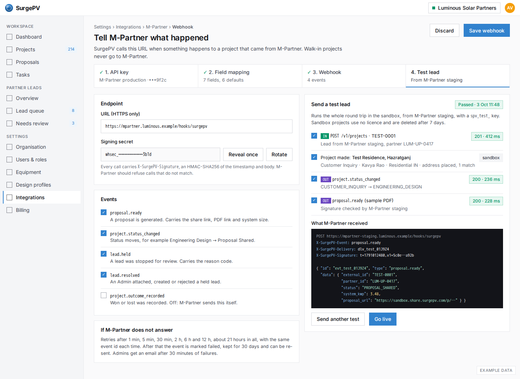Screen dimensions: 520x379
Task: Click the square icon beside Proposals
Action: tap(9, 62)
